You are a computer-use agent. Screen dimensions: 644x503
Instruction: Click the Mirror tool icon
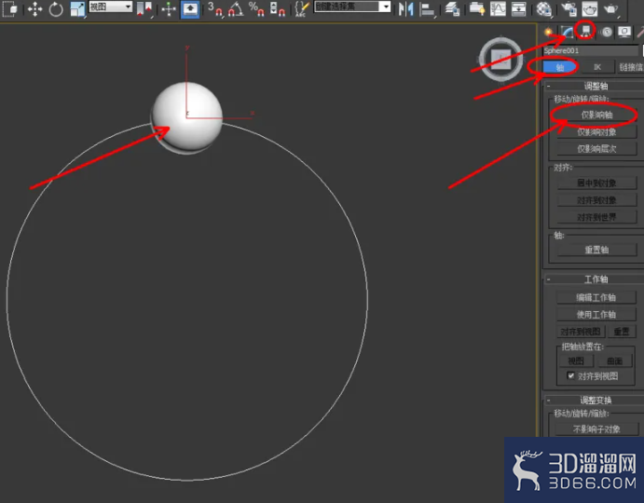point(405,8)
